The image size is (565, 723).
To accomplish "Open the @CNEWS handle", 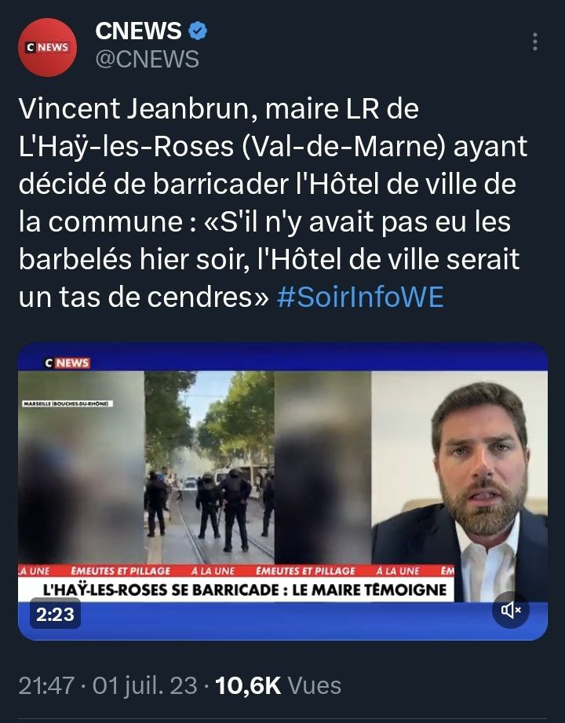I will tap(147, 60).
